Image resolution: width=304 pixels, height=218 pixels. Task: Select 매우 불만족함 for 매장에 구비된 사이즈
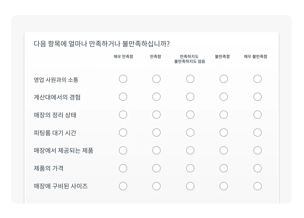[258, 186]
